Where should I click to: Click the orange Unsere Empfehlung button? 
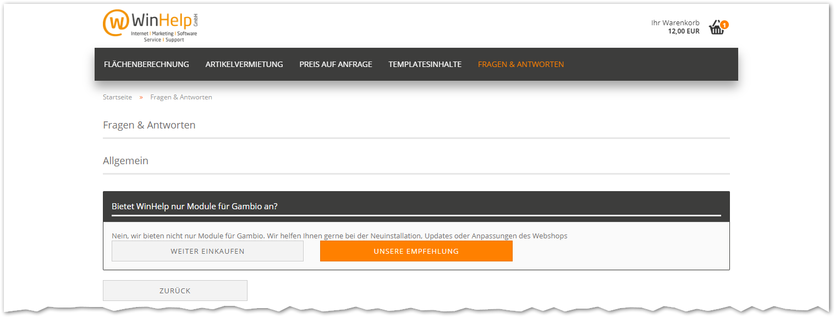click(x=416, y=251)
